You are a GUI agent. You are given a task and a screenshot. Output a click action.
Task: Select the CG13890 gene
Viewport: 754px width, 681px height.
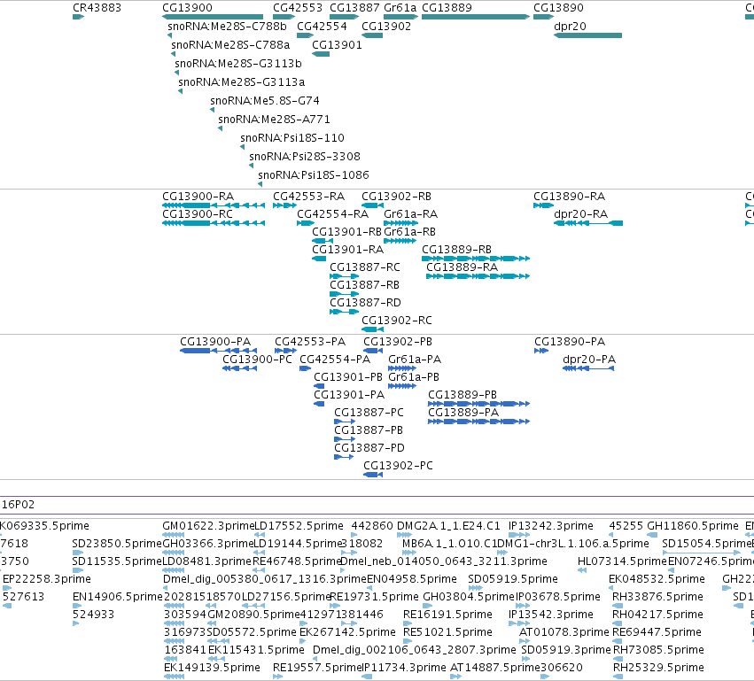pos(543,17)
